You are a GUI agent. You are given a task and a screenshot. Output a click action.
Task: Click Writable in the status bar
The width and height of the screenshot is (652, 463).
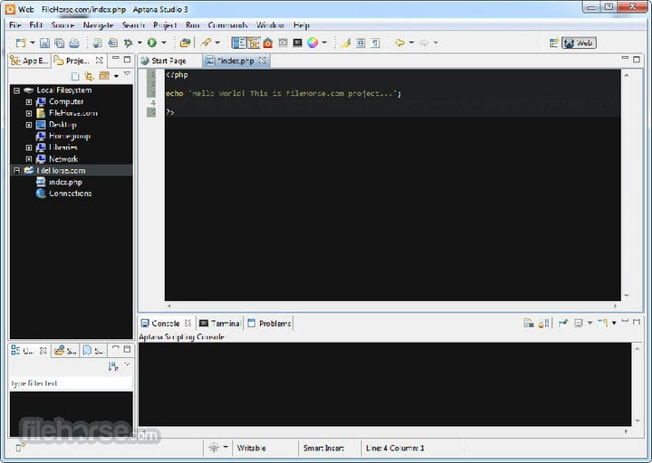click(252, 448)
